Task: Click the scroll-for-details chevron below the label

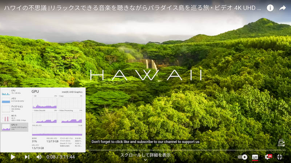Action: tap(145, 160)
